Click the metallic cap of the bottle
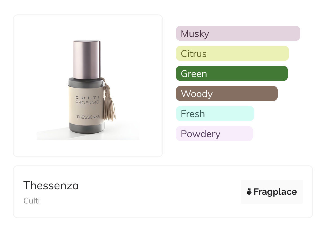 (x=87, y=59)
